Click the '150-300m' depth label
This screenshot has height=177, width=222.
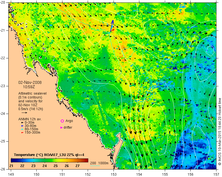(32, 133)
